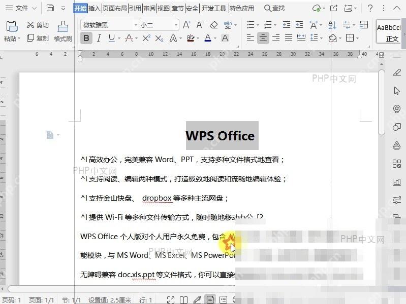Open the 开始 (Home) tab
This screenshot has height=304, width=406.
pyautogui.click(x=80, y=8)
